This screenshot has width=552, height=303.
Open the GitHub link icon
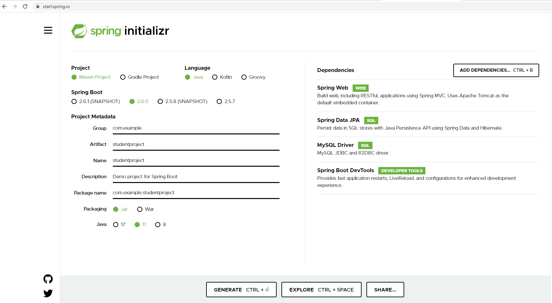[x=48, y=279]
